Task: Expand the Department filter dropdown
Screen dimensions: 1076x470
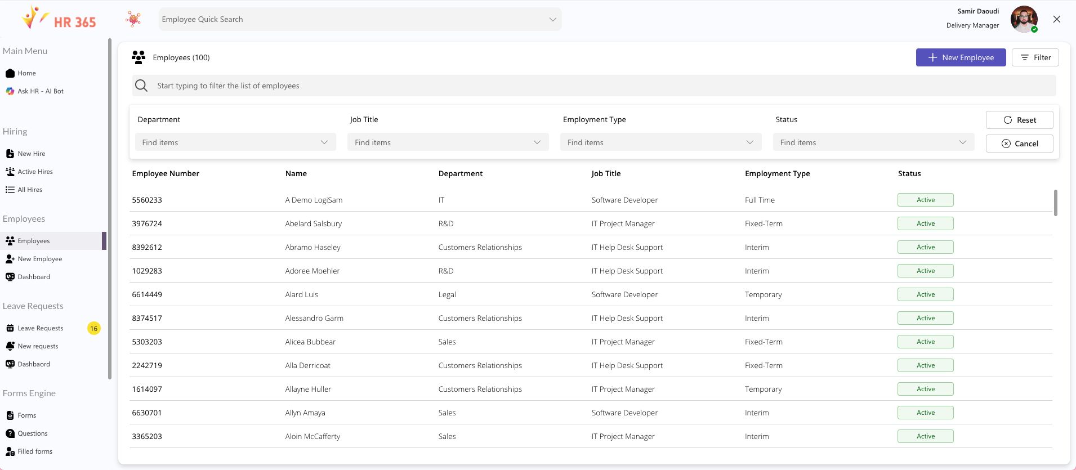Action: point(235,142)
